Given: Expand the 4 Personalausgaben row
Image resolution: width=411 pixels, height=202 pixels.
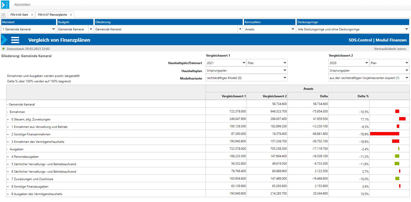Looking at the screenshot, I should click(x=8, y=157).
